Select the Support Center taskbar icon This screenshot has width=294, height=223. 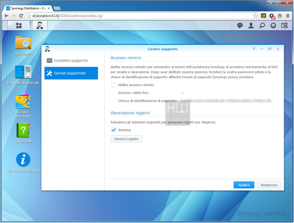coord(40,25)
